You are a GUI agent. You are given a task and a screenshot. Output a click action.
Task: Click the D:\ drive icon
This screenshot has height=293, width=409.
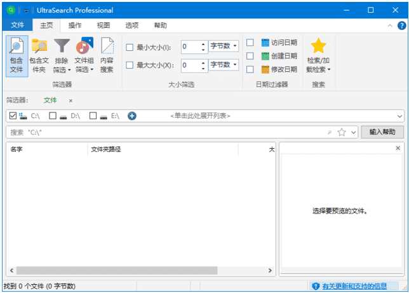[x=63, y=116]
